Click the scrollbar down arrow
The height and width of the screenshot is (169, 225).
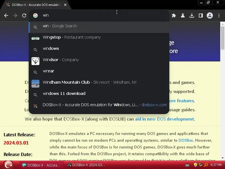[222, 158]
